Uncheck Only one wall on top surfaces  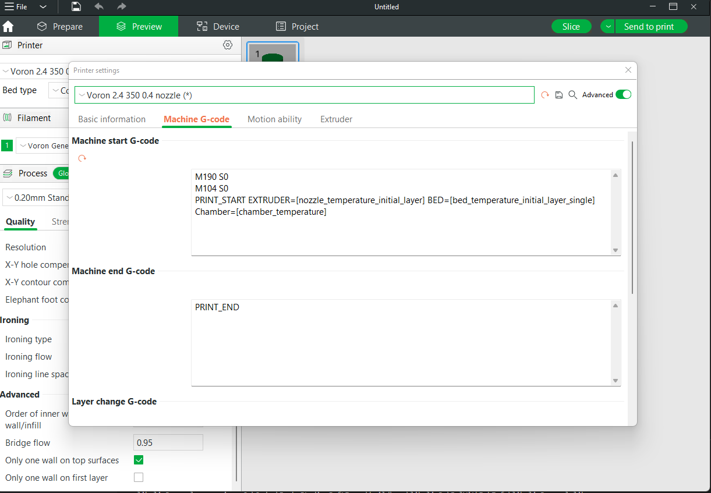139,460
